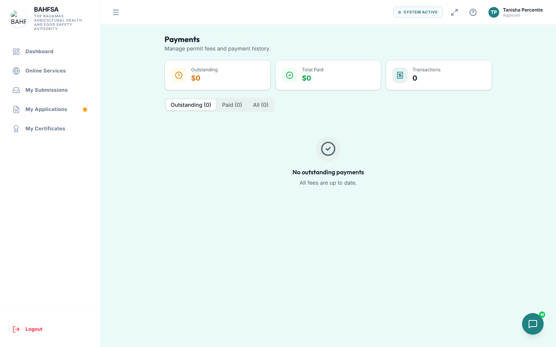
Task: Click the Outstanding clock icon
Action: coord(179,75)
